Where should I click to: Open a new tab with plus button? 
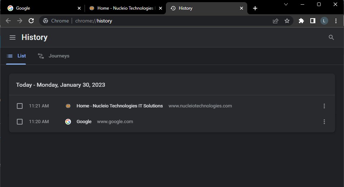pos(255,8)
